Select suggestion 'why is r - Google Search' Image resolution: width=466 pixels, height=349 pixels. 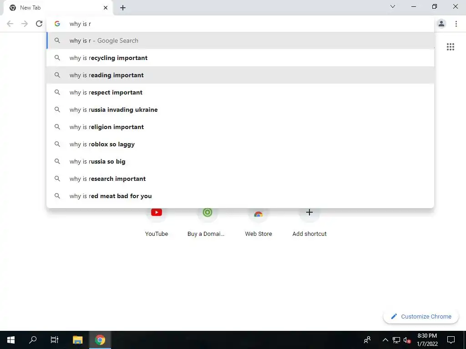click(240, 40)
